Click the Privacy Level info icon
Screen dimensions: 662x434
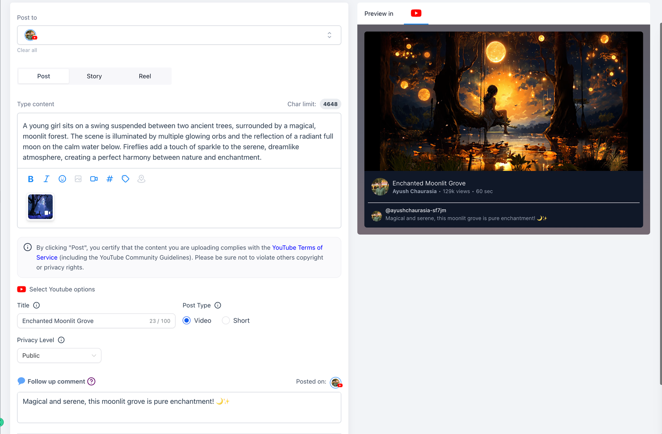point(61,340)
